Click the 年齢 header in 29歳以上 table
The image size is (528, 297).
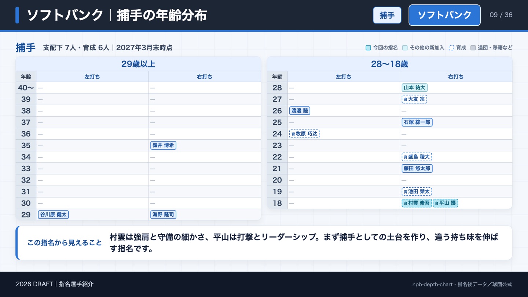[26, 77]
